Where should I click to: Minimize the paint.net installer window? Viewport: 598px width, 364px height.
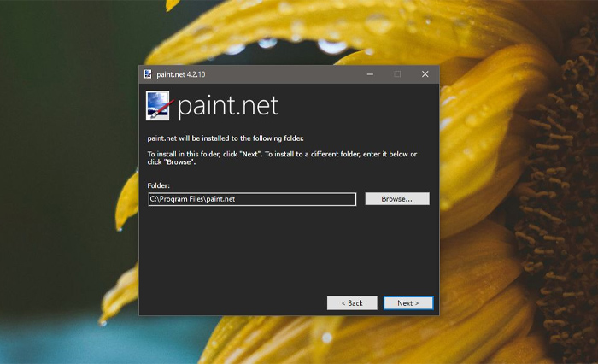click(x=370, y=74)
